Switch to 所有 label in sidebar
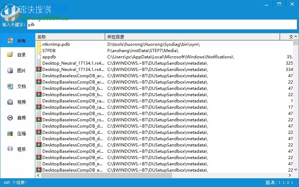The width and height of the screenshot is (299, 187). (x=21, y=41)
